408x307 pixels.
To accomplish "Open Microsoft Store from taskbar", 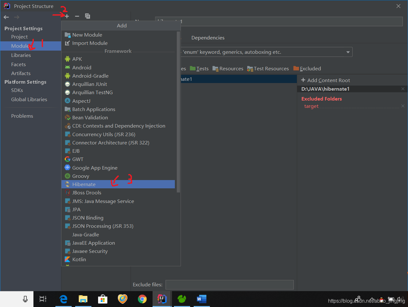I will [103, 299].
